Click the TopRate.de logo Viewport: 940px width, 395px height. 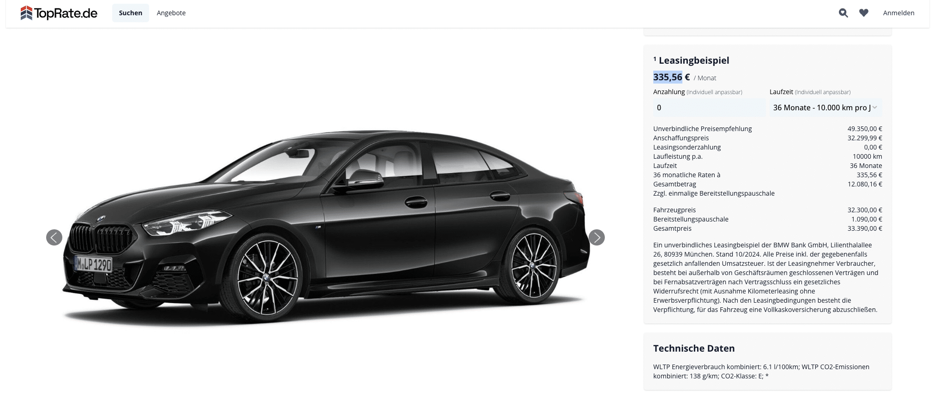click(59, 13)
